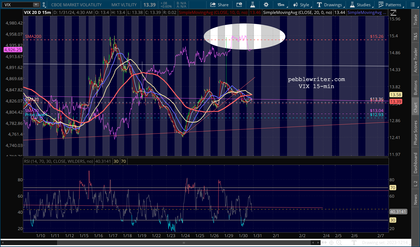The image size is (420, 247).
Task: Click the flask icon beside Share
Action: pos(253,5)
